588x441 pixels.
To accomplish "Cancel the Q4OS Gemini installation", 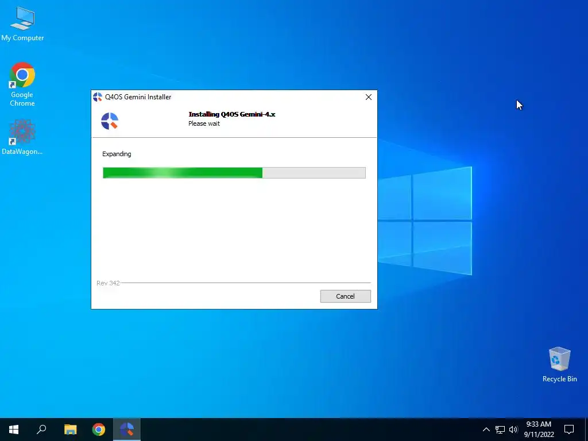I will click(345, 296).
